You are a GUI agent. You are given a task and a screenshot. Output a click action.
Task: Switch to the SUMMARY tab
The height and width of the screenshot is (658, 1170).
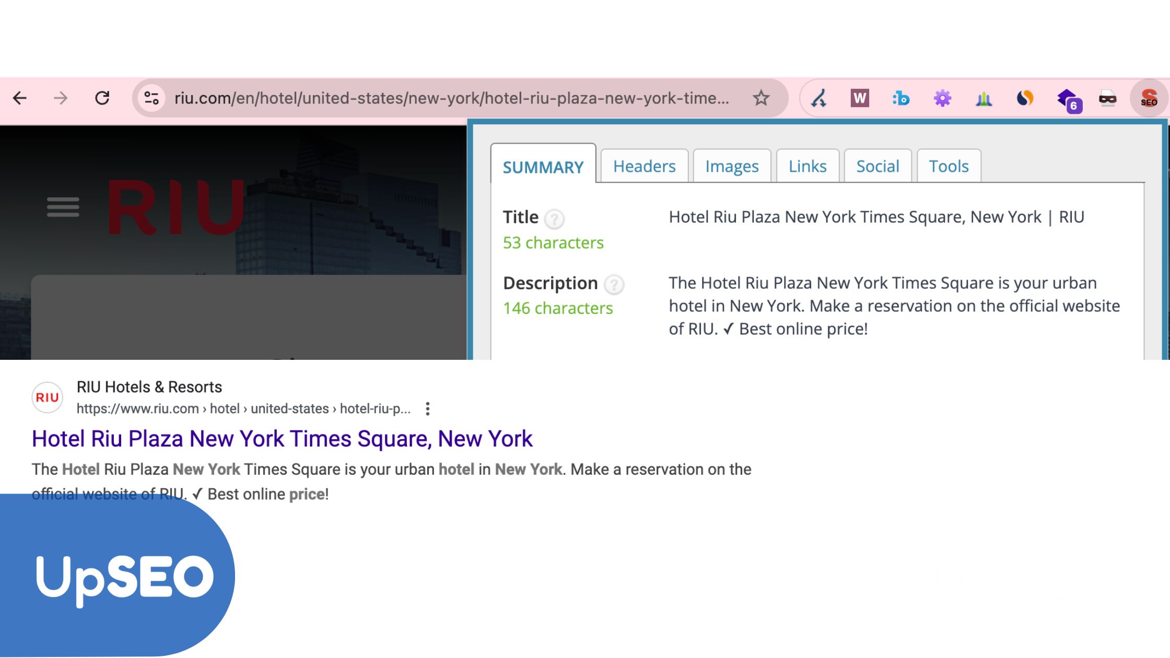[x=543, y=167]
